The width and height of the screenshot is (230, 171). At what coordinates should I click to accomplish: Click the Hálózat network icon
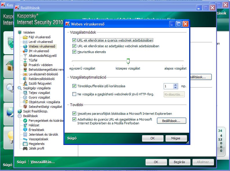pos(25,125)
